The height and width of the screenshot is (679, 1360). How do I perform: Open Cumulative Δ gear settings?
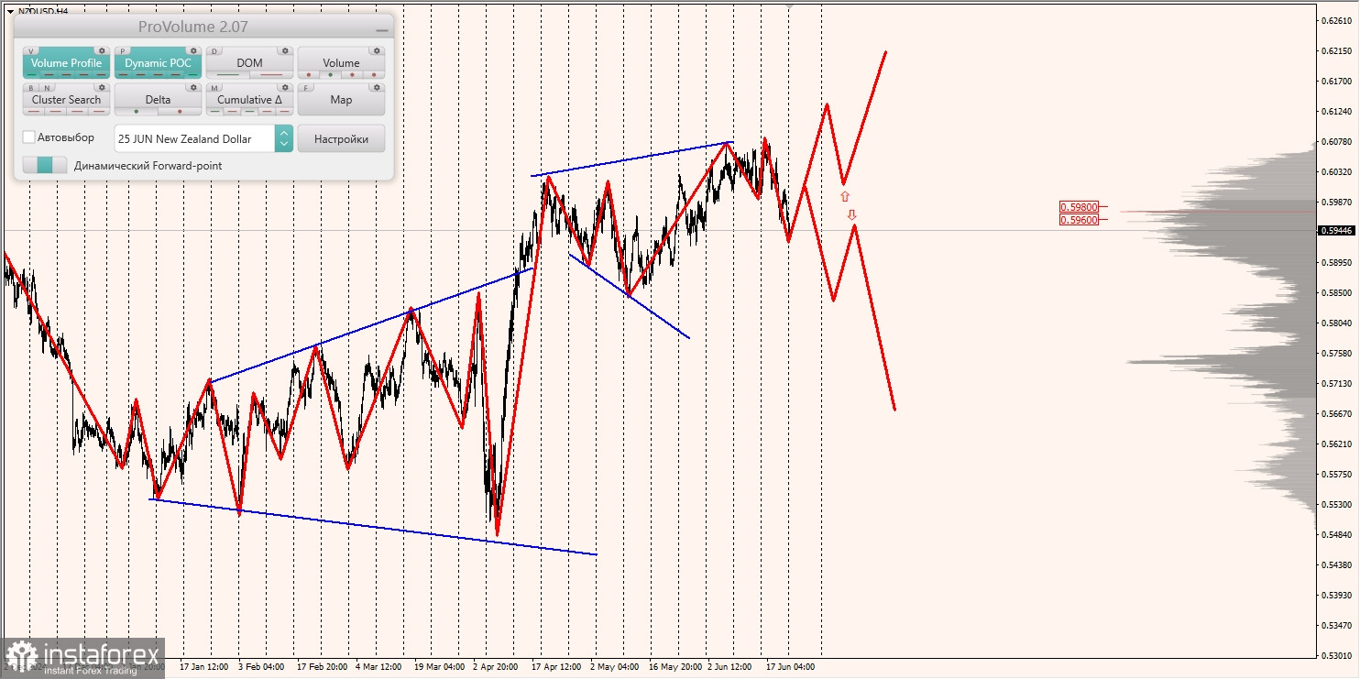click(x=285, y=88)
